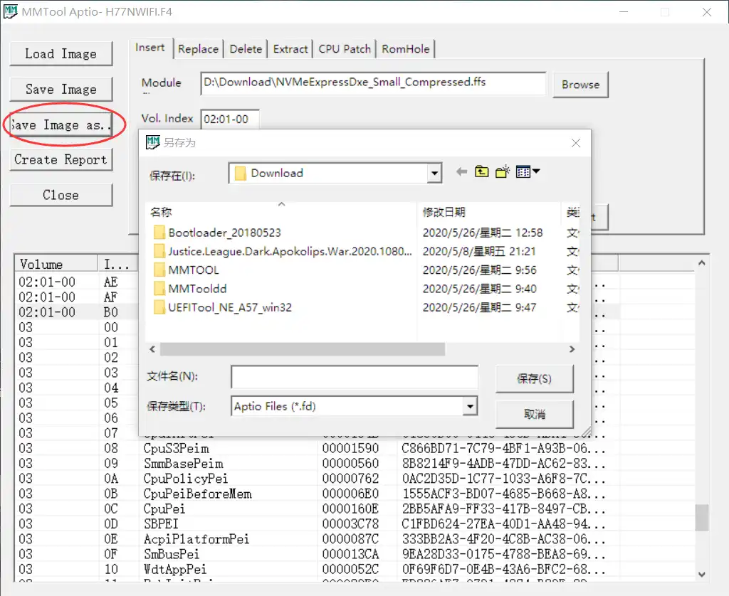Click the MMTool logo icon in title bar
The image size is (729, 596).
(11, 11)
